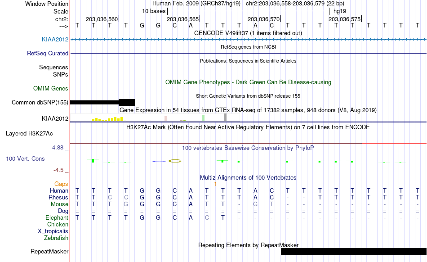Click the orange gap number 1 in Gaps row
Image resolution: width=427 pixels, height=262 pixels.
click(215, 184)
